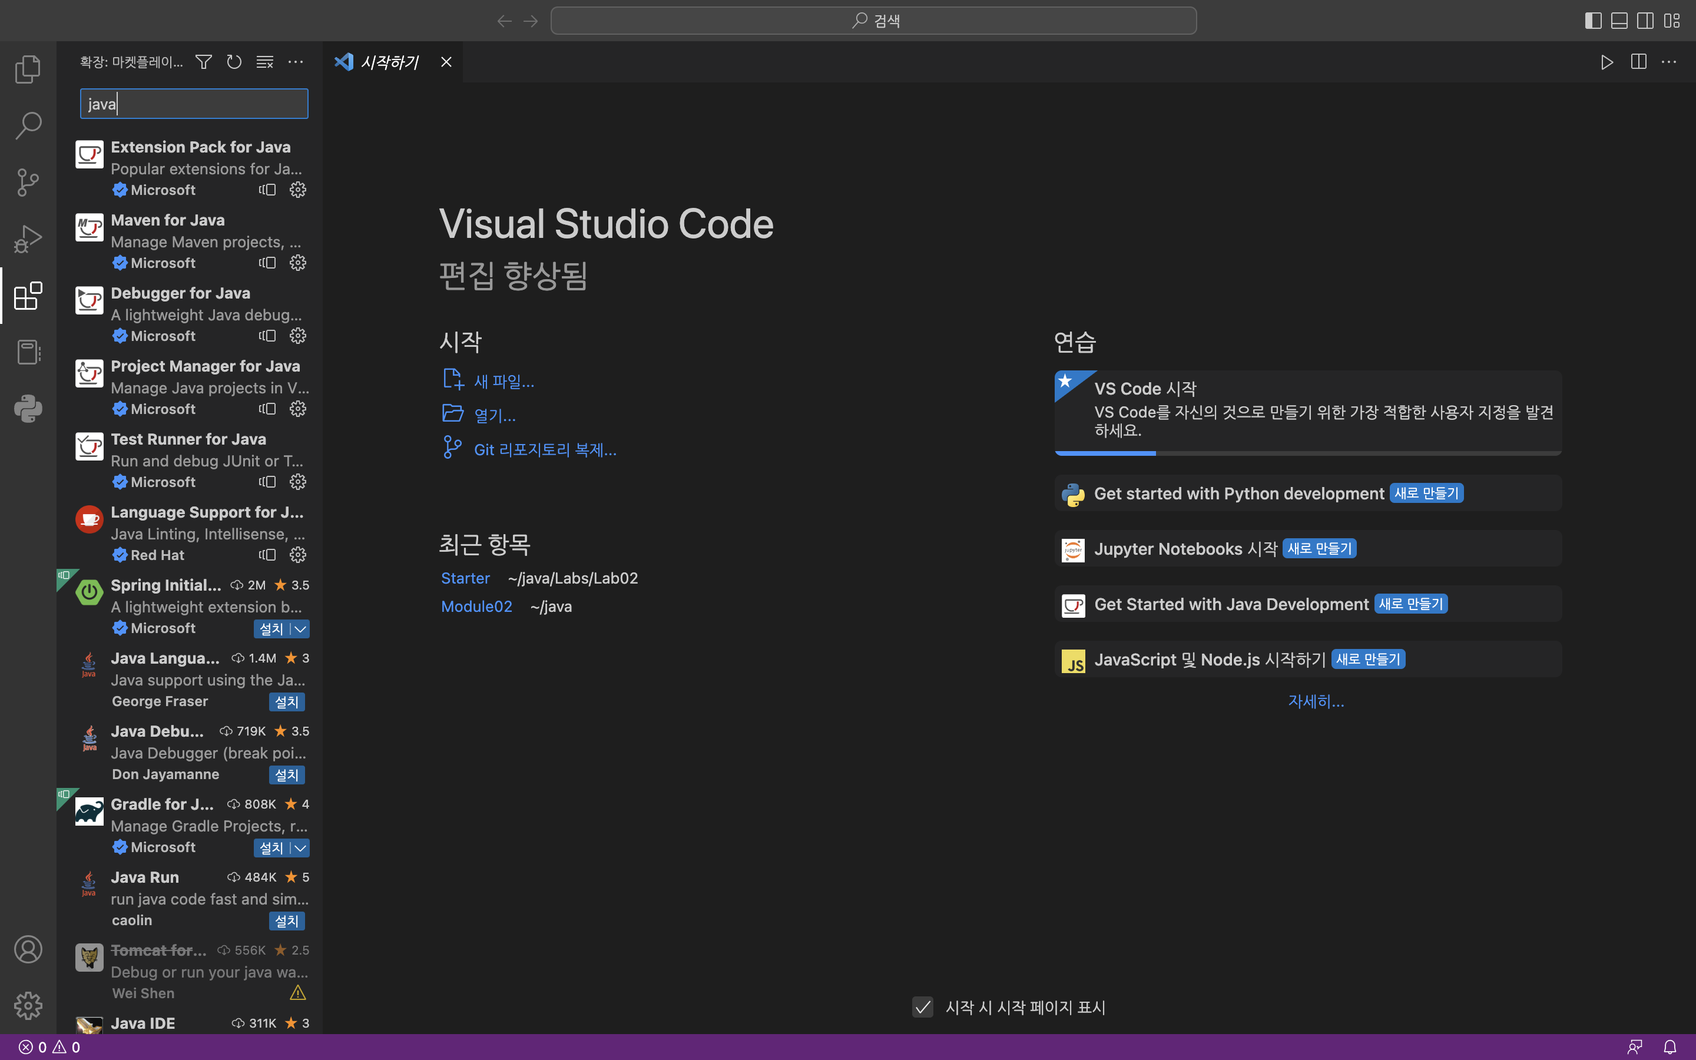
Task: Open extensions view more actions menu
Action: tap(296, 62)
